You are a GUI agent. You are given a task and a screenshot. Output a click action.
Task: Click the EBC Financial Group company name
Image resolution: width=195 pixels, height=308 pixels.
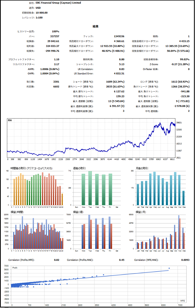[58, 3]
